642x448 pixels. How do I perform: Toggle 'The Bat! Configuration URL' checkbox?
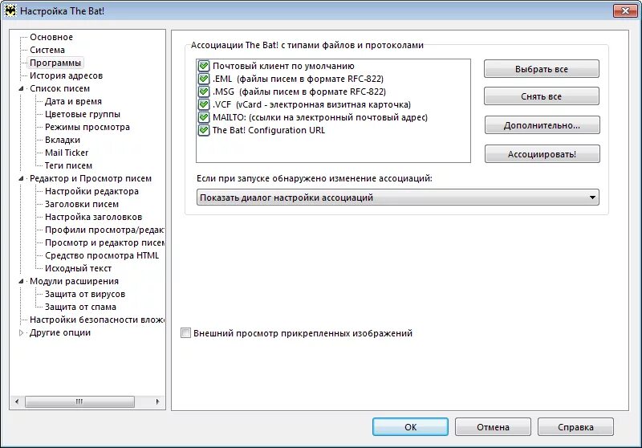[x=204, y=130]
